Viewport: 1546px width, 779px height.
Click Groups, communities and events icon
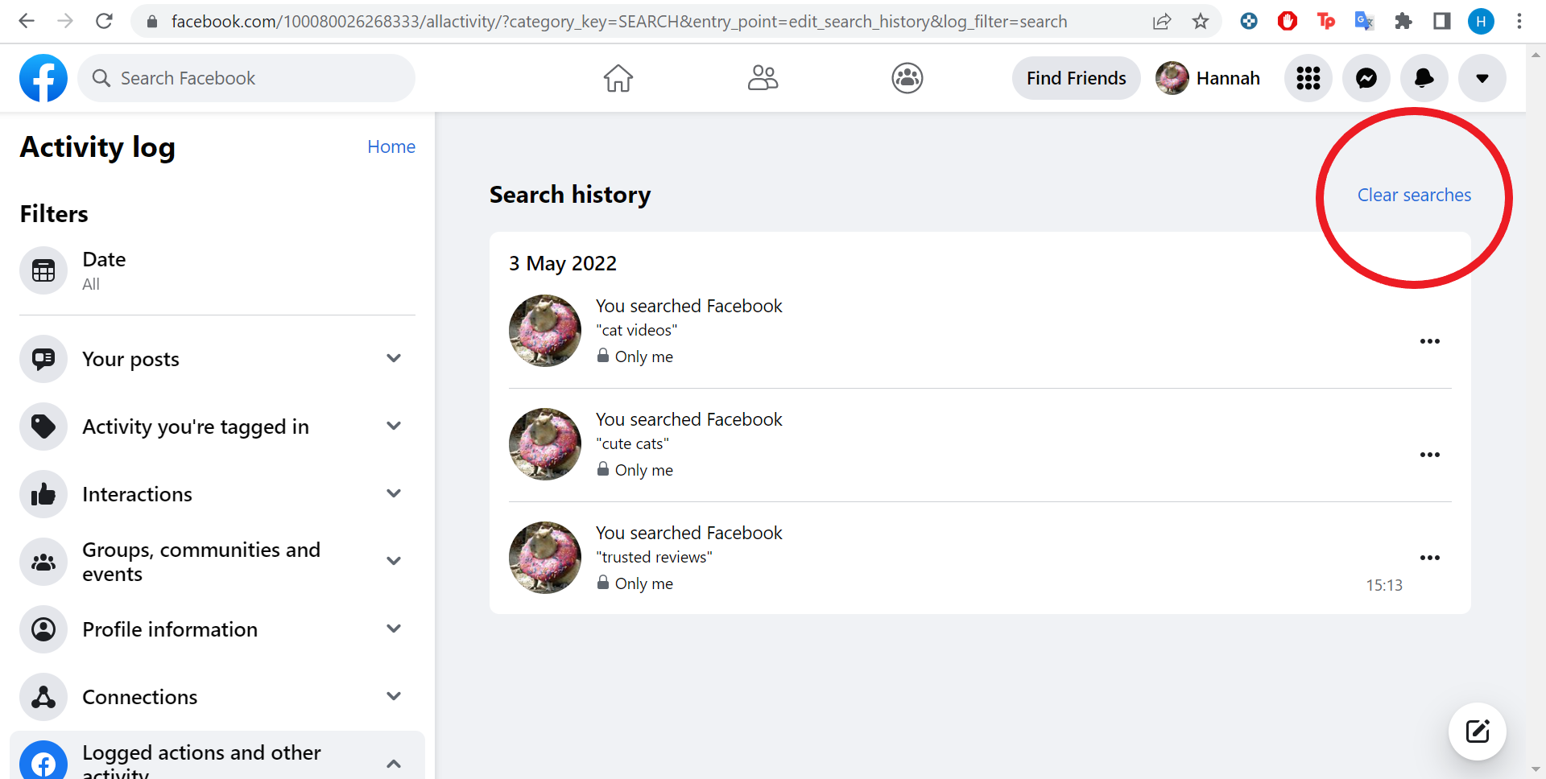tap(43, 562)
